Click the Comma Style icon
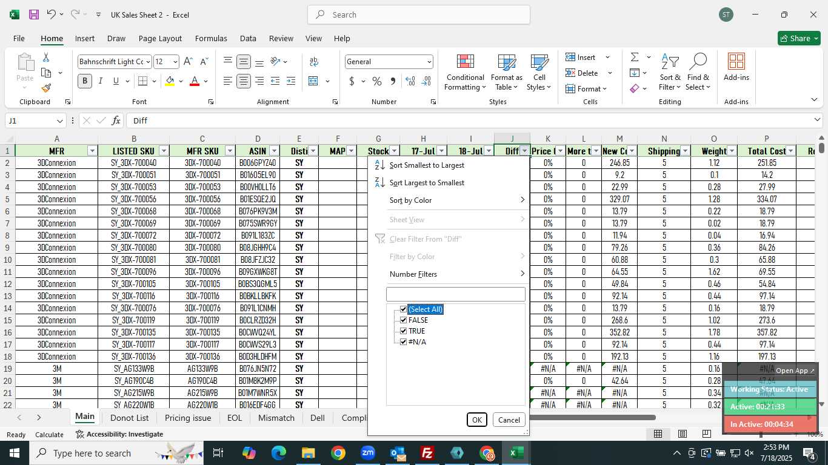Viewport: 828px width, 465px height. pyautogui.click(x=393, y=81)
